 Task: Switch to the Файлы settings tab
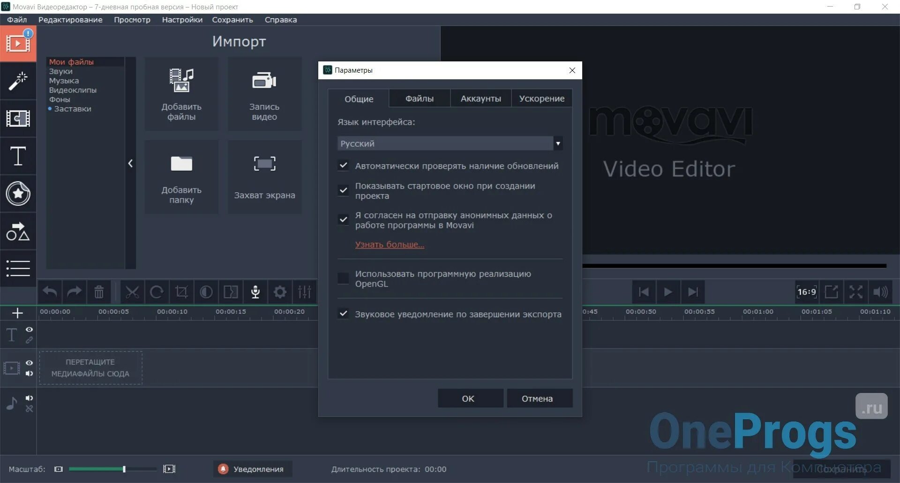(x=420, y=98)
